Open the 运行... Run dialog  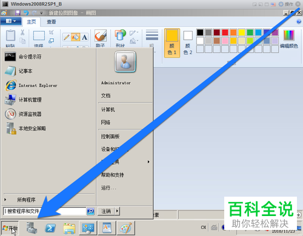[108, 188]
